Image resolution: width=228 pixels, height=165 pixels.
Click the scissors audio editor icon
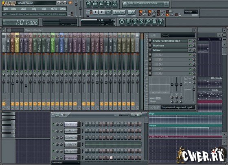[x=141, y=22]
